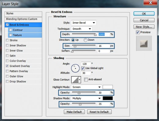
Task: Open the Style dropdown showing Inner Bevel
Action: [83, 23]
